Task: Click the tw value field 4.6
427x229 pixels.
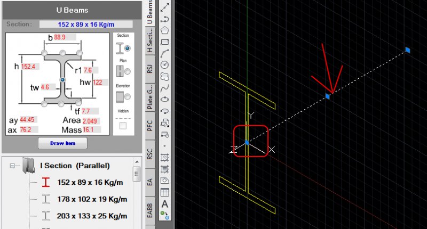Action: pos(48,87)
